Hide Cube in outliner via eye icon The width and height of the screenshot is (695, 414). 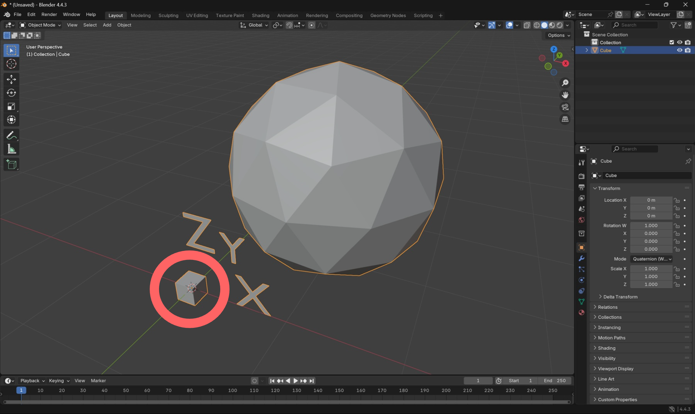(x=679, y=50)
